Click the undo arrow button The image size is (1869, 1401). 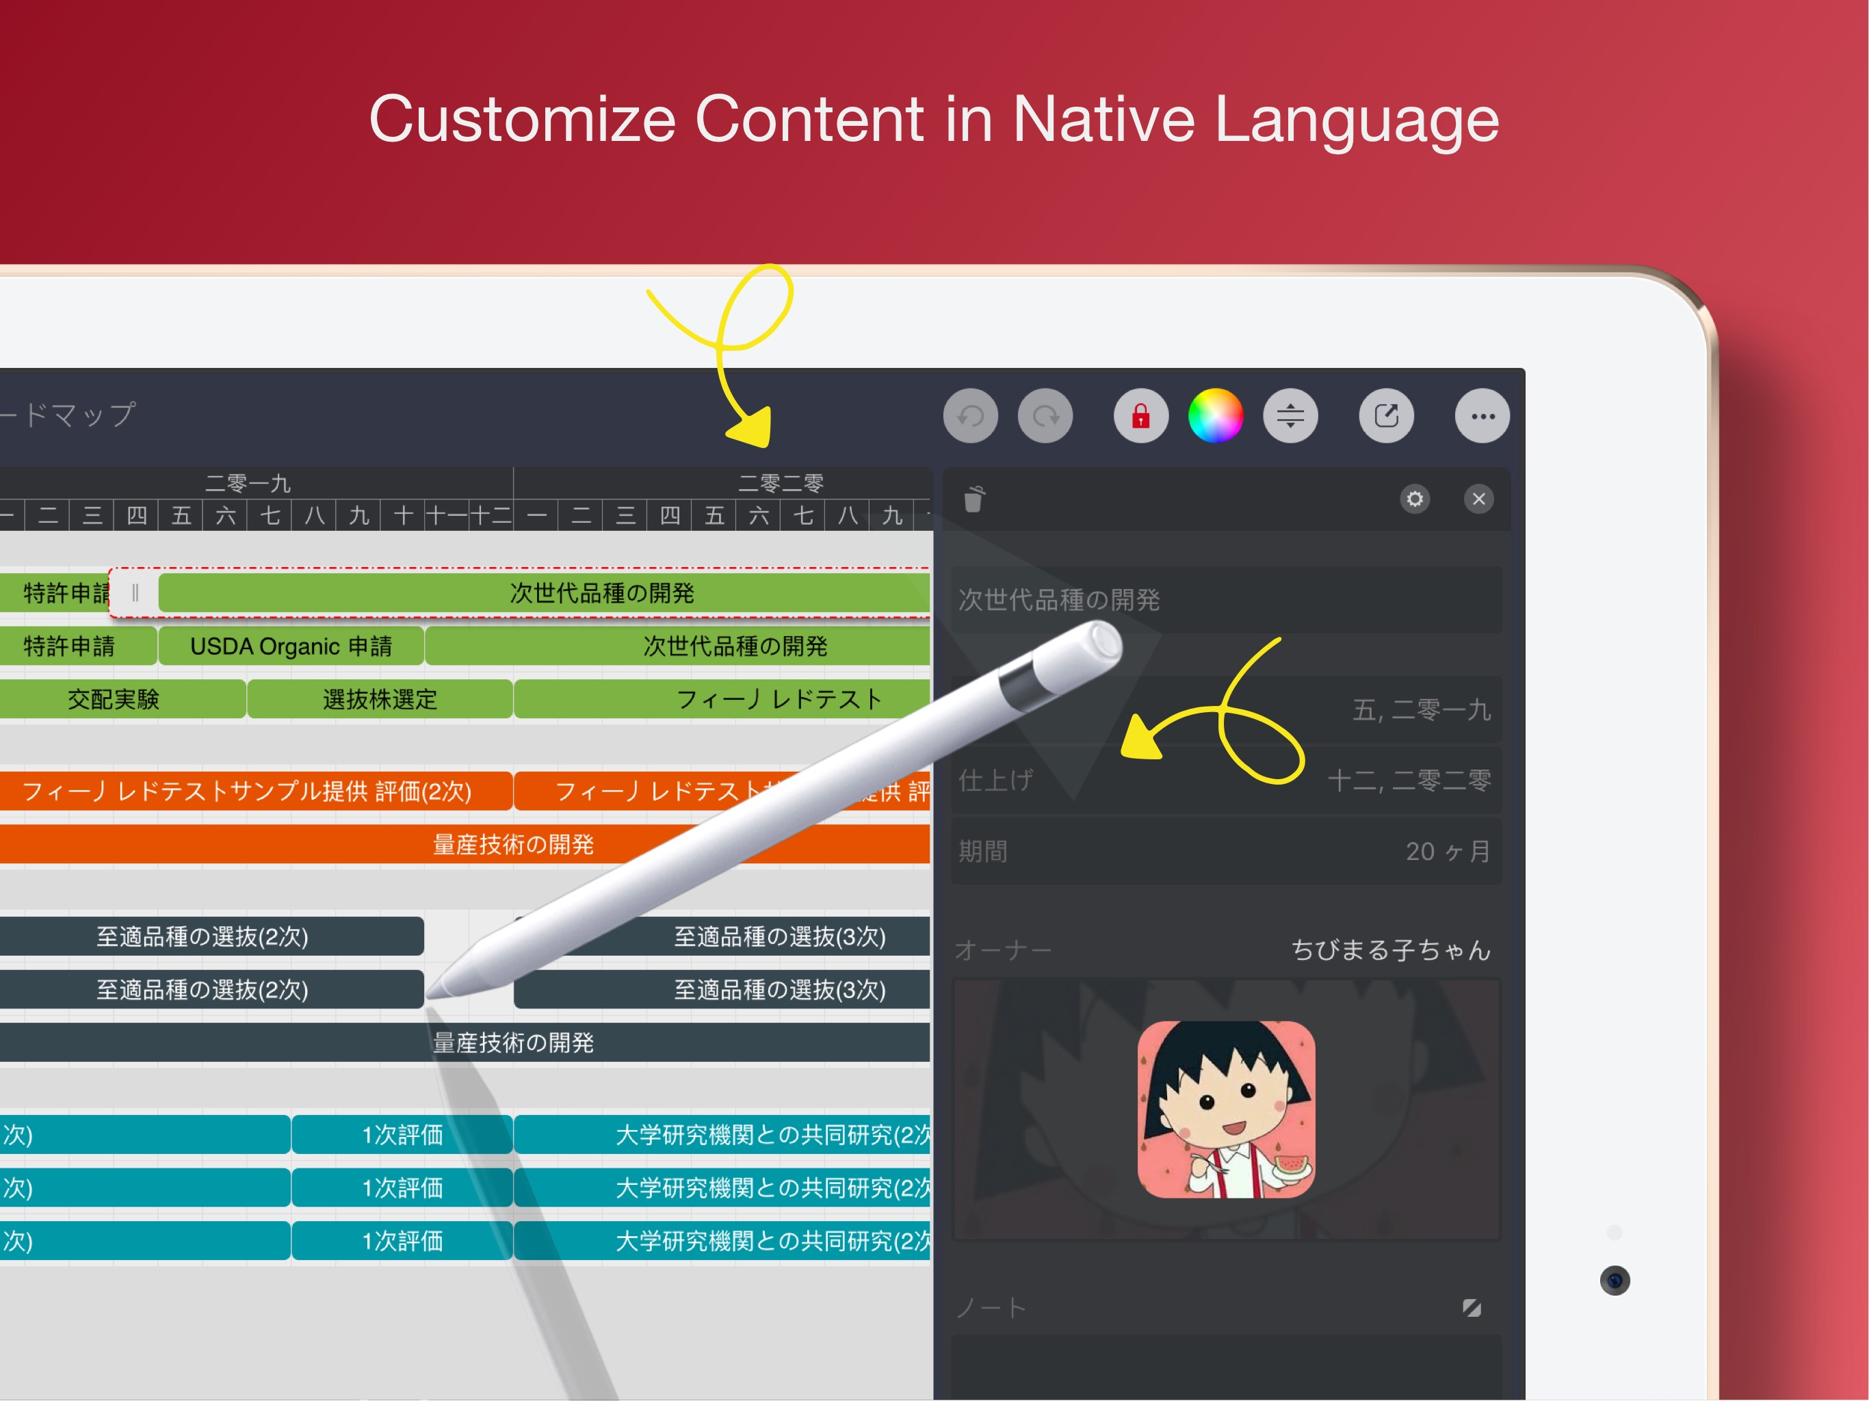pyautogui.click(x=970, y=416)
